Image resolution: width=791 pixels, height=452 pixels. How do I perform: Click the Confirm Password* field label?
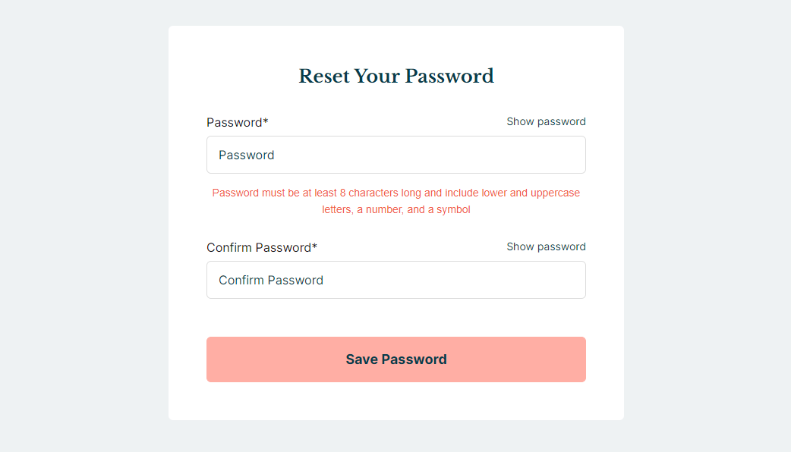pos(262,247)
